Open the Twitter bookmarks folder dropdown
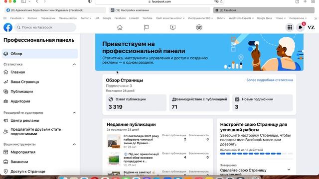319x179 pixels. click(86, 18)
